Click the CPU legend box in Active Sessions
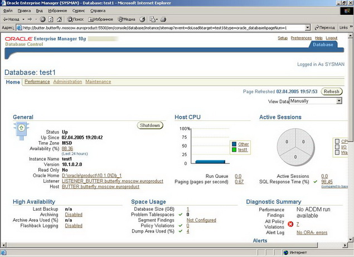 click(x=337, y=142)
